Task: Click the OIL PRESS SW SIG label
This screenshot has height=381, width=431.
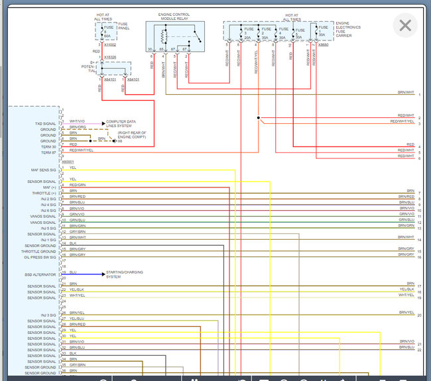Action: click(40, 257)
